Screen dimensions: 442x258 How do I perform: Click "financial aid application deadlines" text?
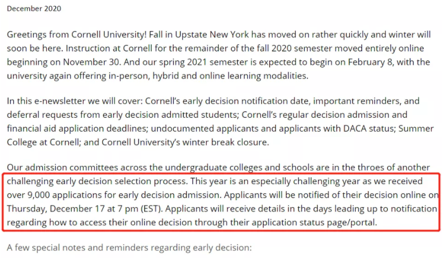77,128
